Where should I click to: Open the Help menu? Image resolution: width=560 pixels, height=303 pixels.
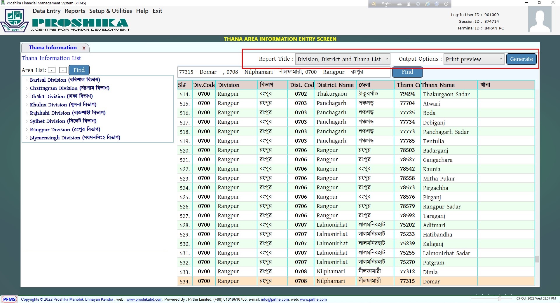142,11
